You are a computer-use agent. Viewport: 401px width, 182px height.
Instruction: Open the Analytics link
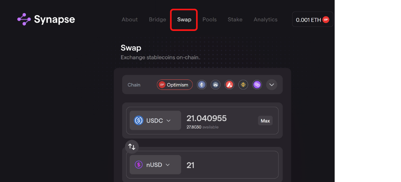[x=265, y=20]
